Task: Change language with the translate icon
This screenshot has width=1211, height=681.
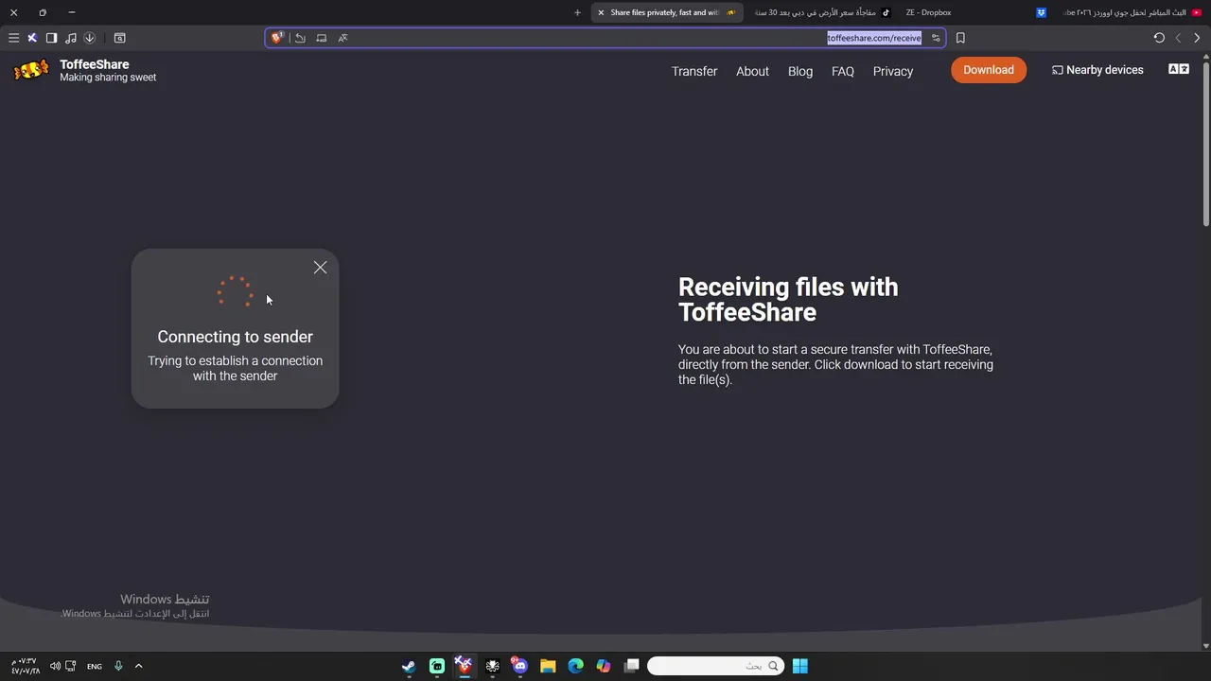Action: [1179, 69]
